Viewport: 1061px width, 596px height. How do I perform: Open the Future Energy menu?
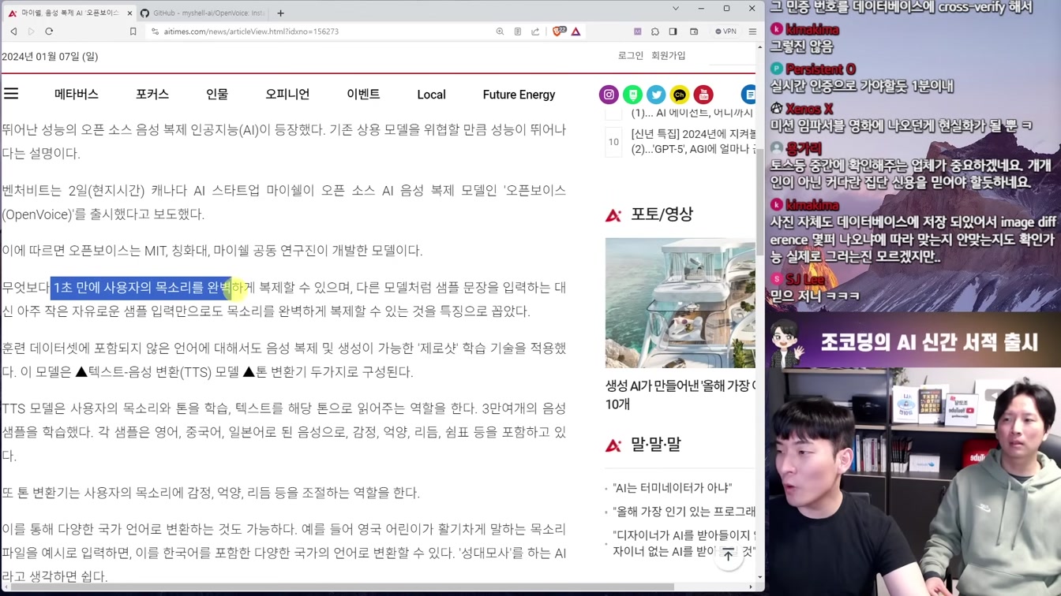pos(519,95)
